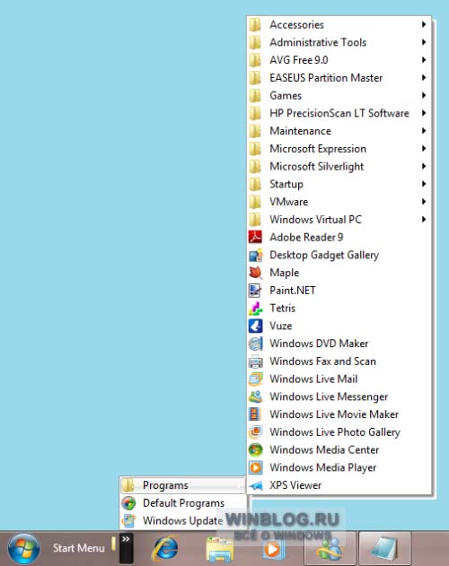This screenshot has width=449, height=566.
Task: Click the Live Messenger taskbar button
Action: pos(330,549)
